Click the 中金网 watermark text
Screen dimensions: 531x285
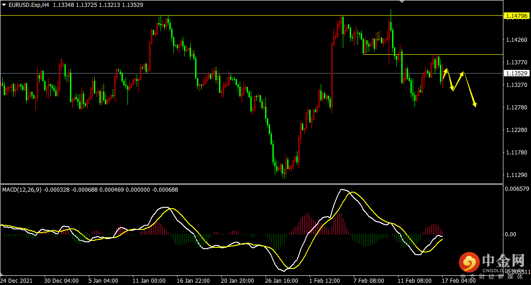(x=503, y=261)
